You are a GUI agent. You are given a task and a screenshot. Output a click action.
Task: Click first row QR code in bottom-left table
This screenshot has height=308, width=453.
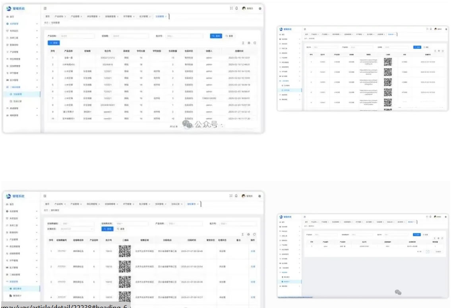pyautogui.click(x=124, y=251)
